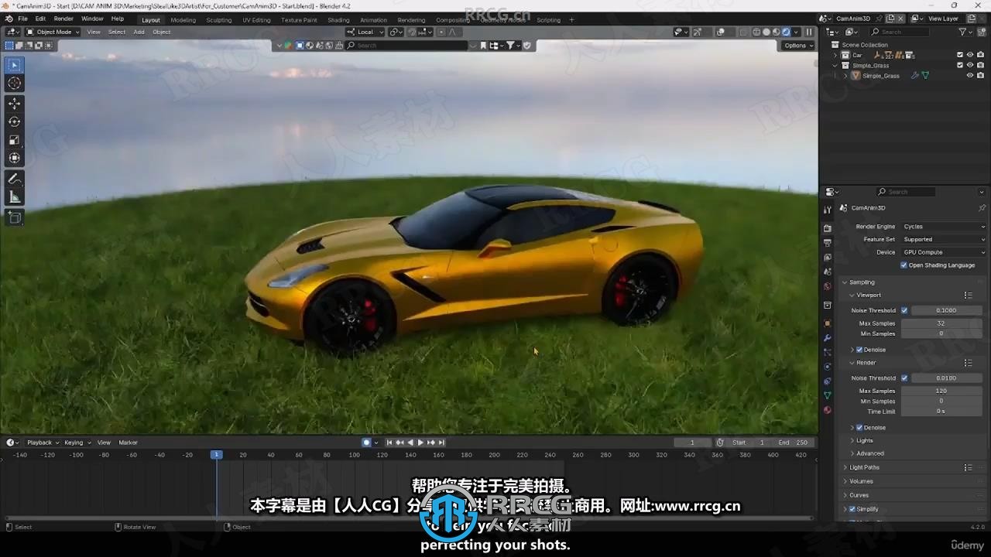The image size is (991, 557).
Task: Open the Modifiers properties tab
Action: click(828, 338)
